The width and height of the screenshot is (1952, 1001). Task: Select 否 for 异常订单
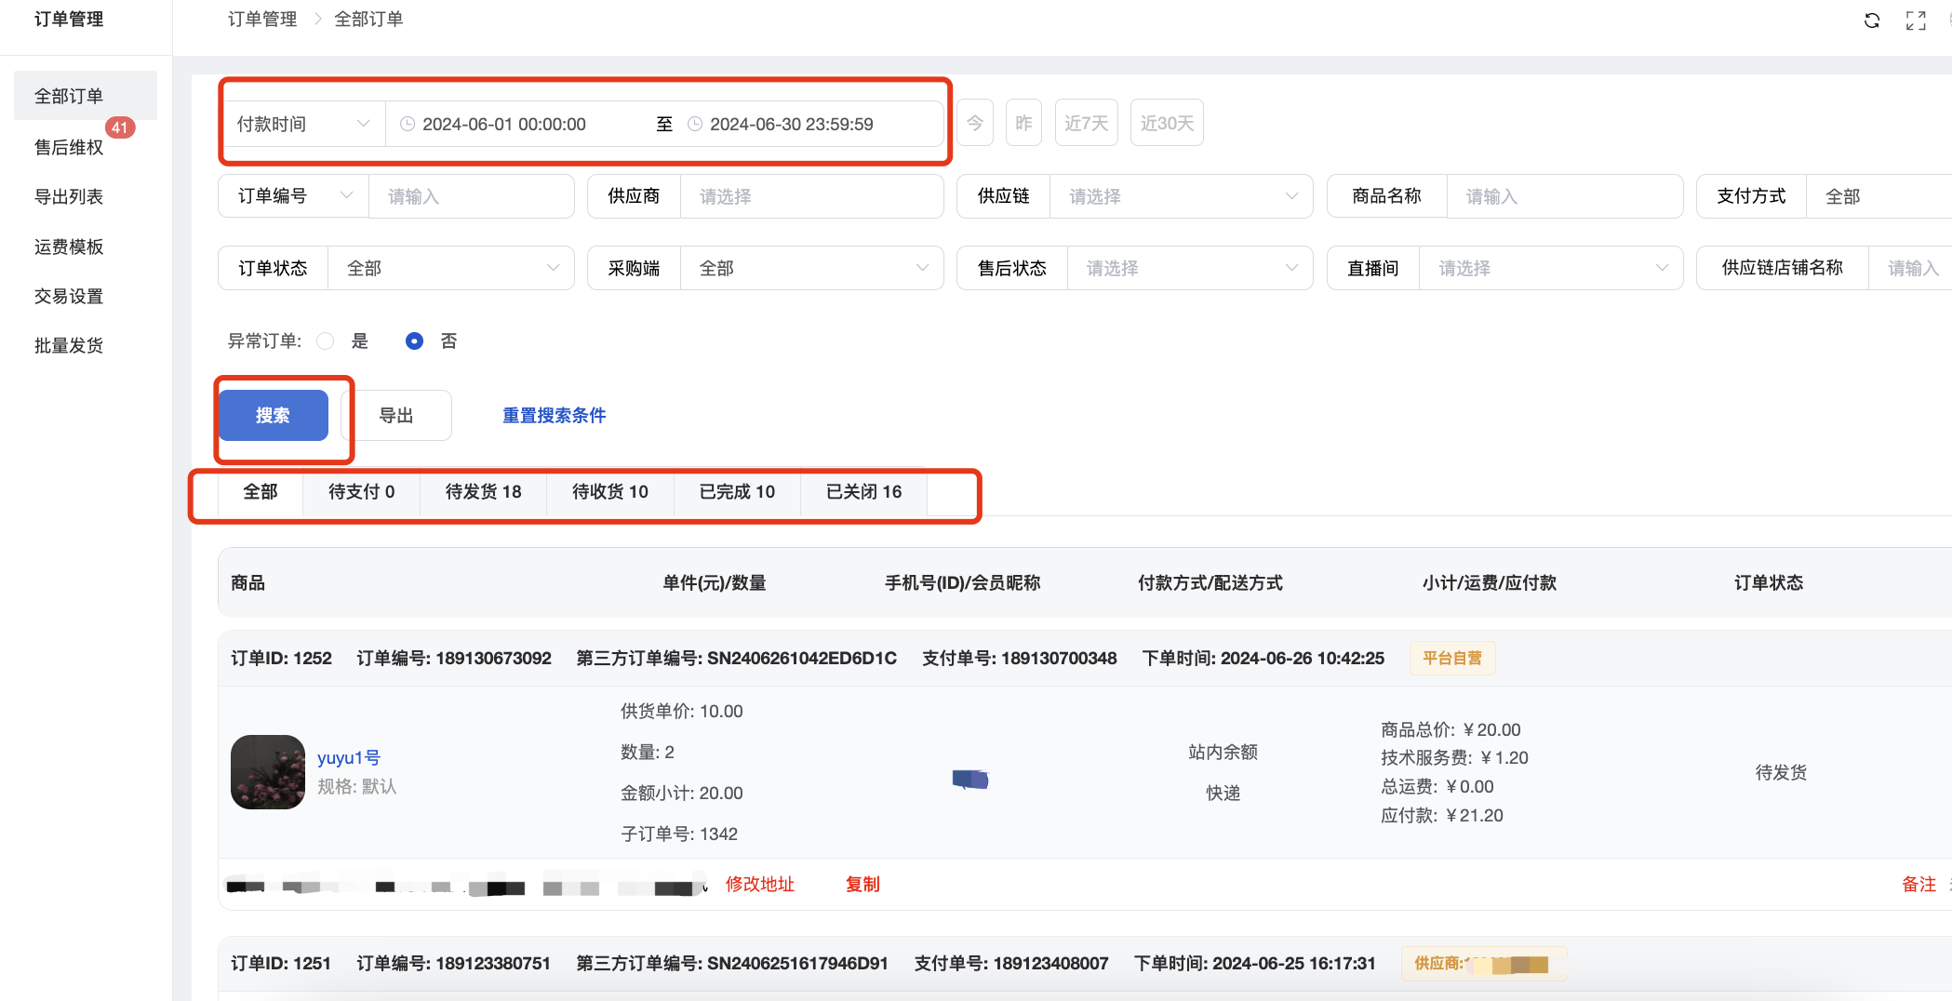[414, 341]
